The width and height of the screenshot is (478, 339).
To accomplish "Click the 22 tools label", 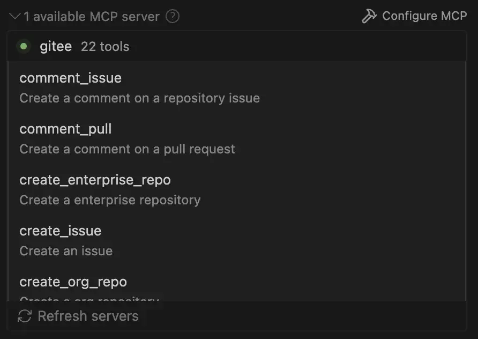I will [x=105, y=47].
